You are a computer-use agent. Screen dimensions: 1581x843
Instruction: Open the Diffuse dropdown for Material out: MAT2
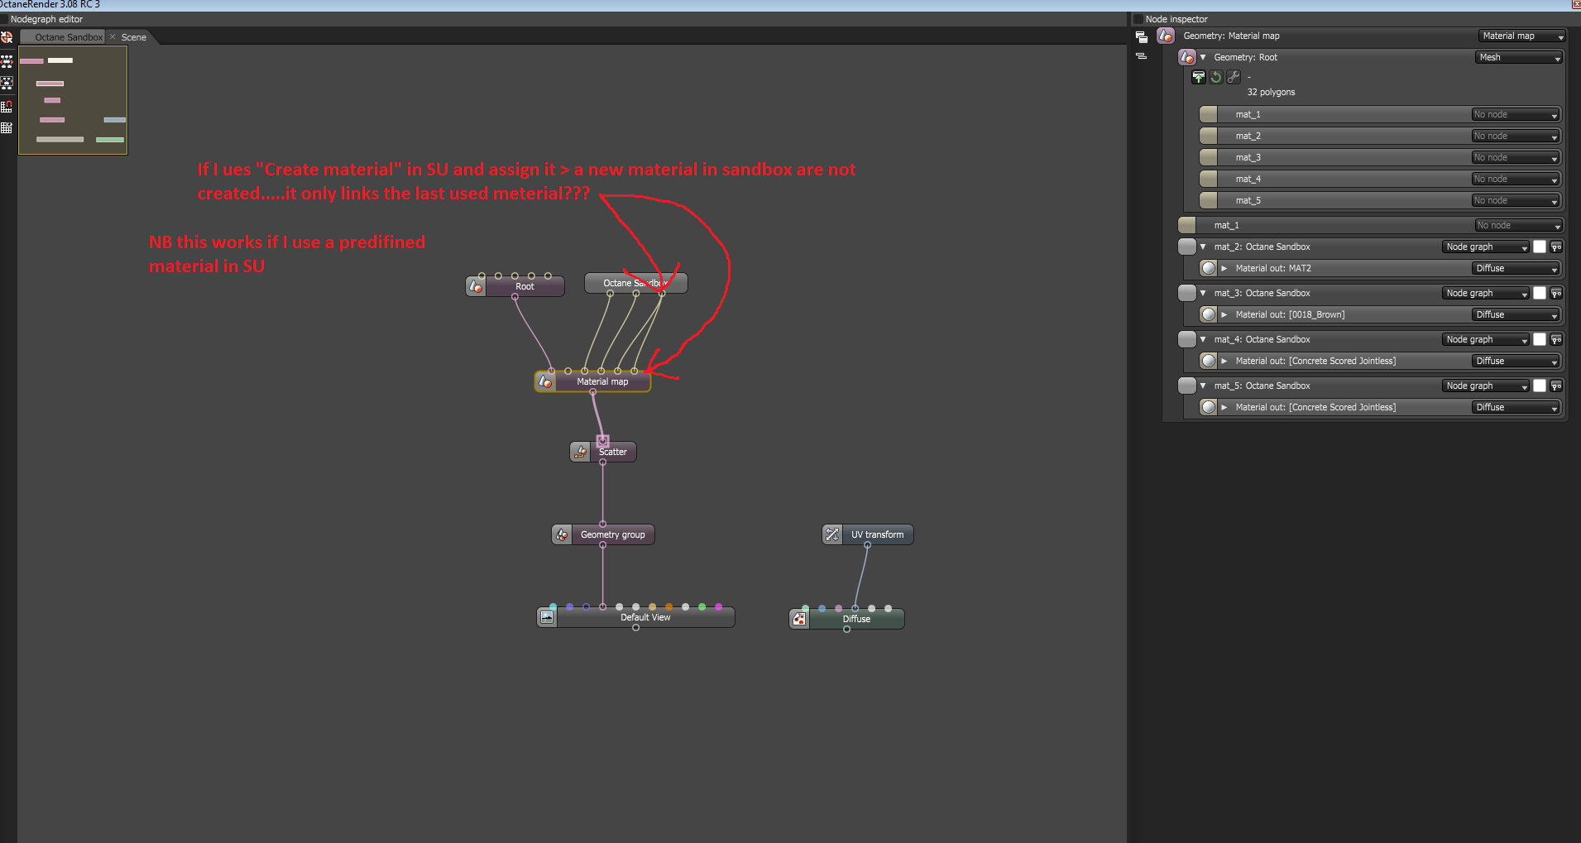tap(1516, 268)
